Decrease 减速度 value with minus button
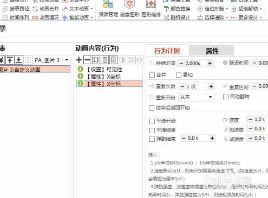 tap(251, 138)
